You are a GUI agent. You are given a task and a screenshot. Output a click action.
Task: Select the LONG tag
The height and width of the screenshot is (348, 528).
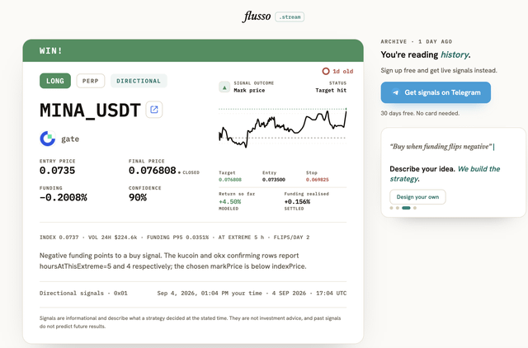tap(55, 81)
